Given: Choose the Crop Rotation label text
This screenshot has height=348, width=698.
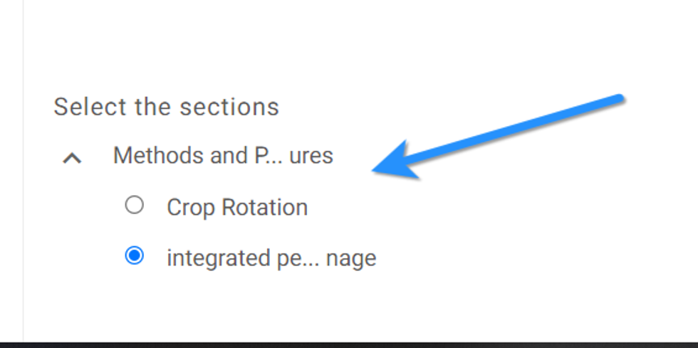Looking at the screenshot, I should (237, 208).
